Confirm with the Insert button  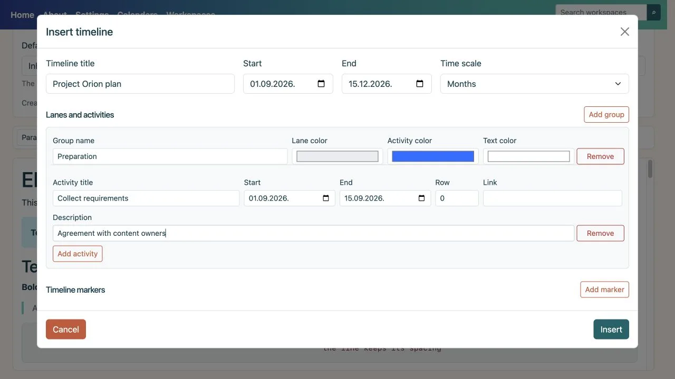(611, 330)
